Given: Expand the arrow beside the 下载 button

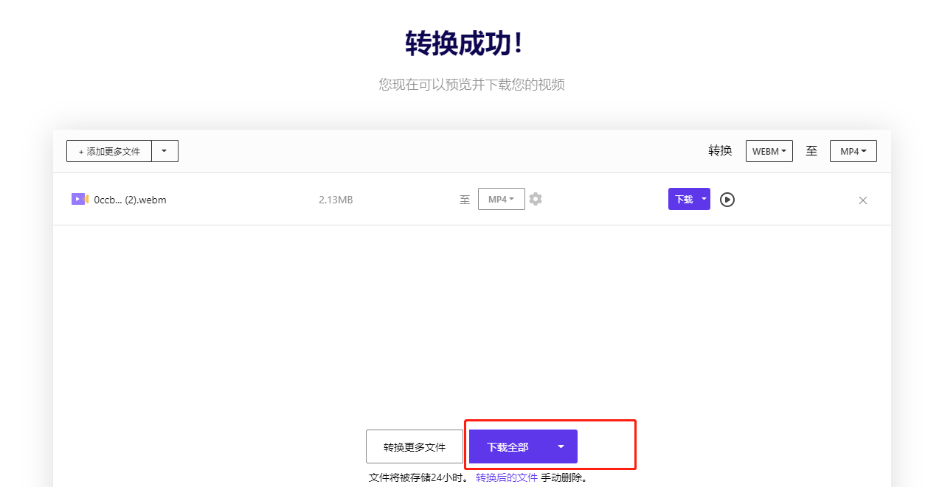Looking at the screenshot, I should point(704,199).
